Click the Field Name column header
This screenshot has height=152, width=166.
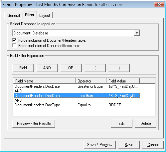click(x=44, y=81)
